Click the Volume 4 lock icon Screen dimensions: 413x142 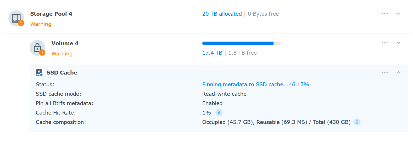tap(37, 48)
